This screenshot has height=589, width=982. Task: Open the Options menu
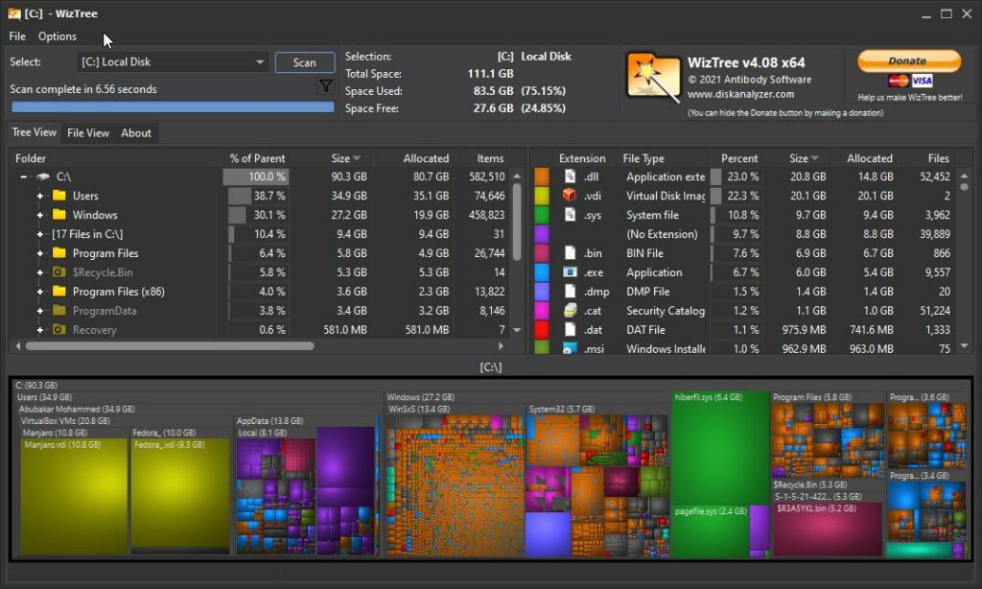pos(57,35)
